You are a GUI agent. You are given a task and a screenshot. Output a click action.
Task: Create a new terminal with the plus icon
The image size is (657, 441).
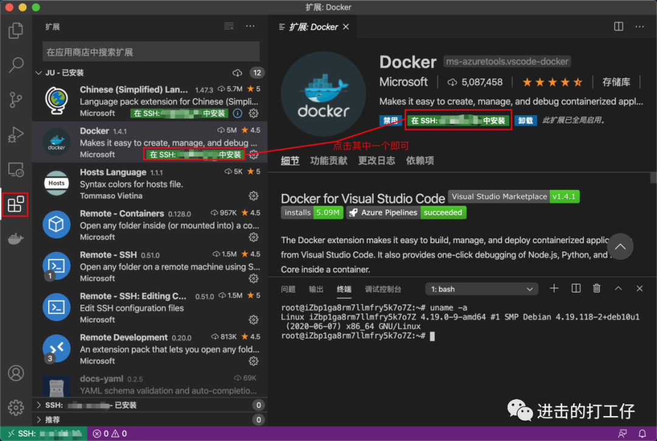554,288
